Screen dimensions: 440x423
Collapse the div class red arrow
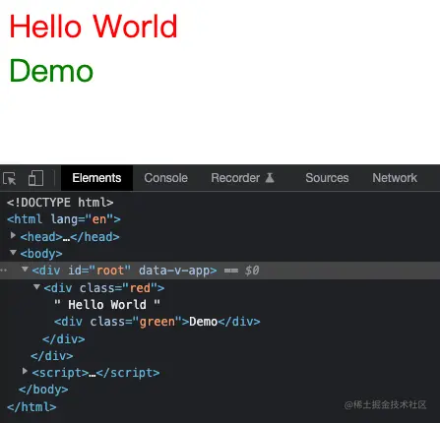36,287
